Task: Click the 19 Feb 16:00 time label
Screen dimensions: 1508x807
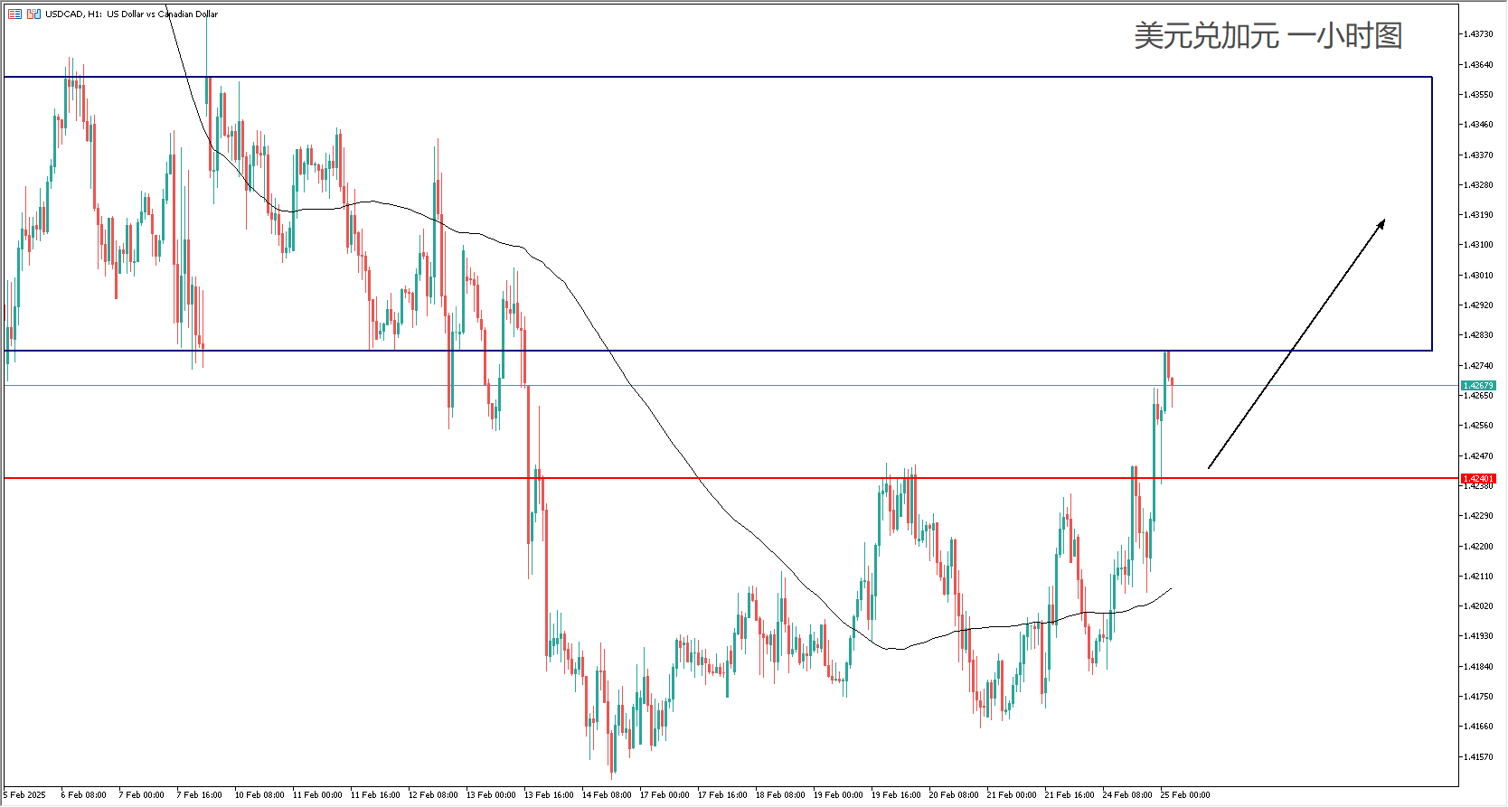Action: click(x=896, y=795)
